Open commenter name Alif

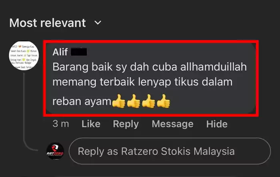tap(60, 52)
